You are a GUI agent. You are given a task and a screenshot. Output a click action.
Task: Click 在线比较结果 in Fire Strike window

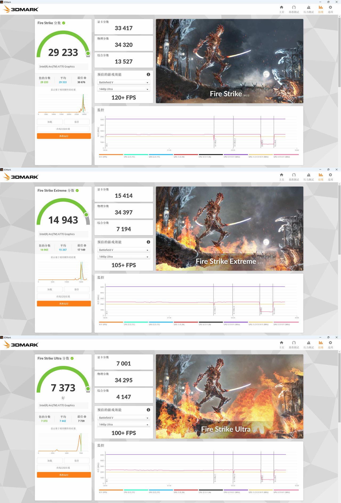(63, 129)
